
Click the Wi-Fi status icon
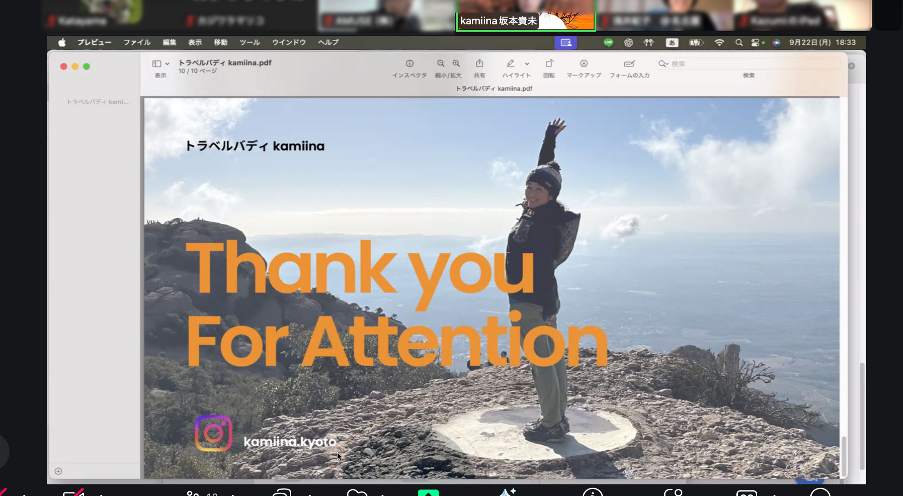click(x=719, y=42)
